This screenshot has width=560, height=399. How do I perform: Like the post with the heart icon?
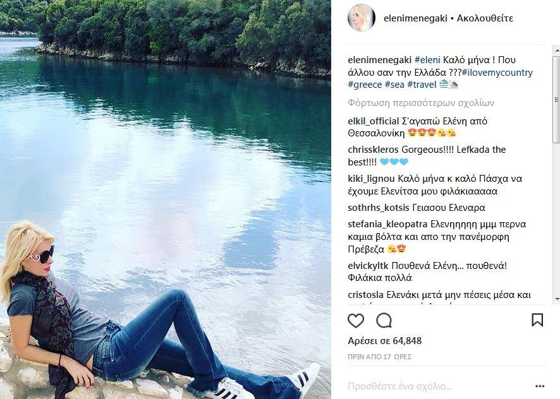tap(356, 321)
